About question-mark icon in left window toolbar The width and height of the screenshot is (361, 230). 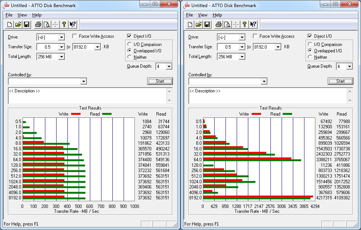(x=64, y=24)
